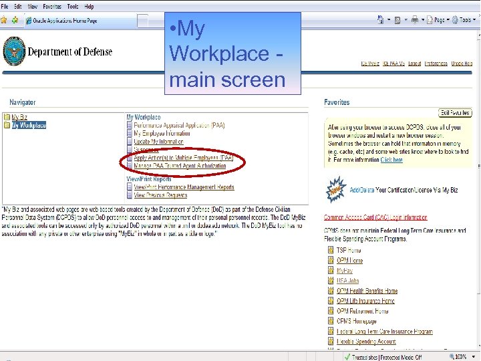Open Federal Long Term Care Insurance Program link
481x361 pixels.
(x=385, y=331)
